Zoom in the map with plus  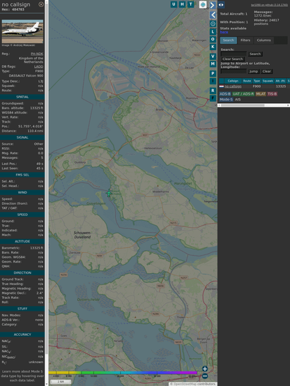tap(205, 369)
